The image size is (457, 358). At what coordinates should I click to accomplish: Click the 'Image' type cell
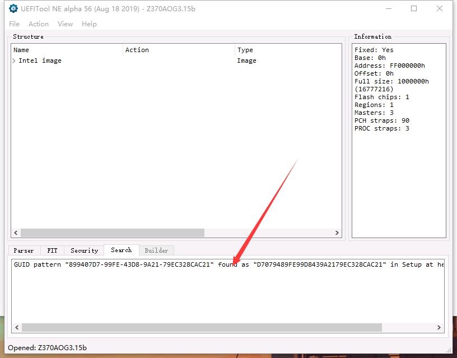tap(246, 61)
